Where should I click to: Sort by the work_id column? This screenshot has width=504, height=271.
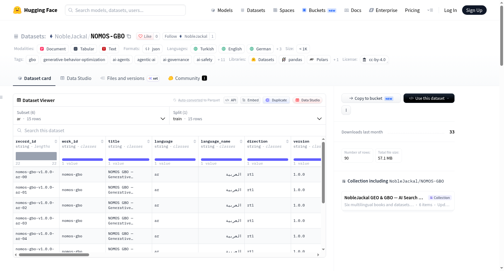[102, 141]
